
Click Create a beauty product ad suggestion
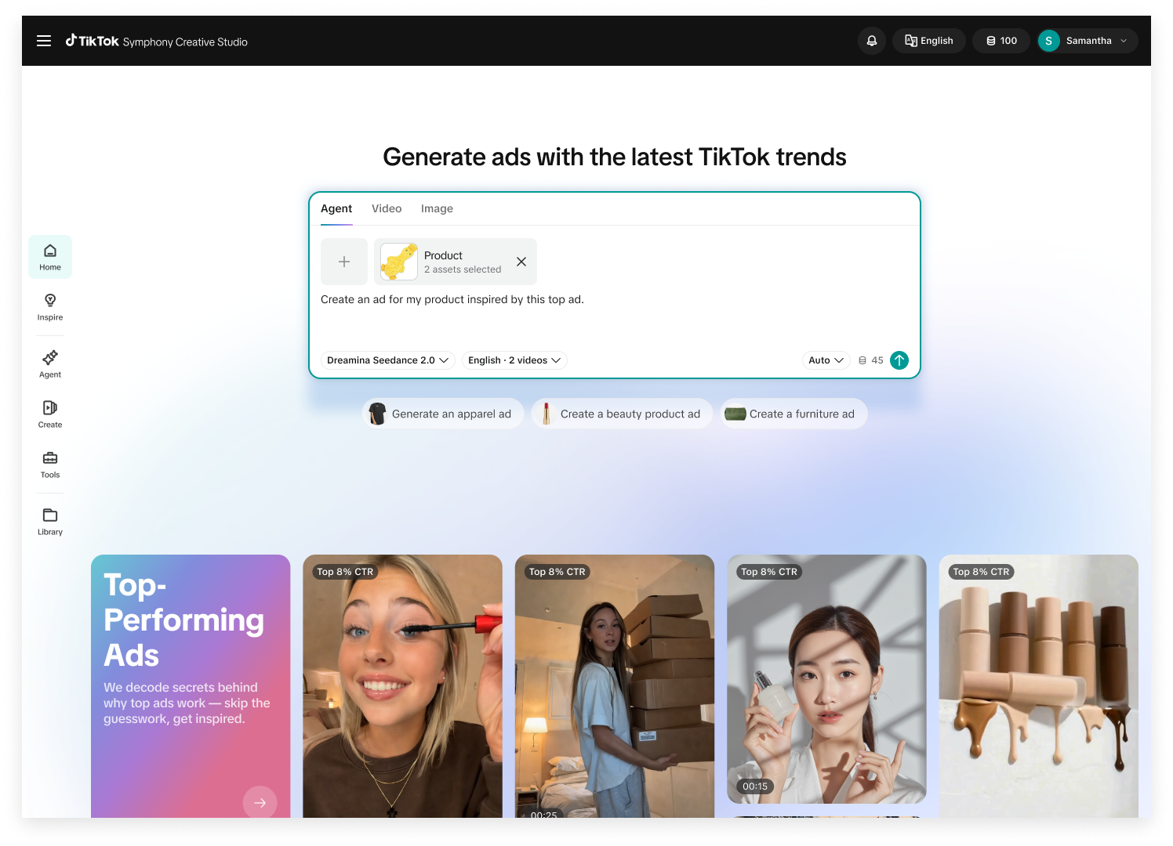[x=622, y=414]
